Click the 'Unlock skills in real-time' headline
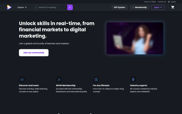Image resolution: width=182 pixels, height=114 pixels. pos(57,30)
